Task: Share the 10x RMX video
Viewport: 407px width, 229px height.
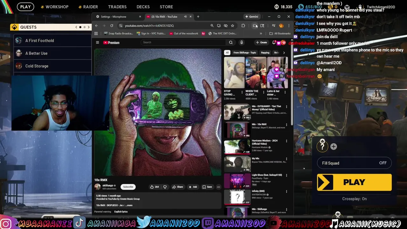Action: coord(178,187)
